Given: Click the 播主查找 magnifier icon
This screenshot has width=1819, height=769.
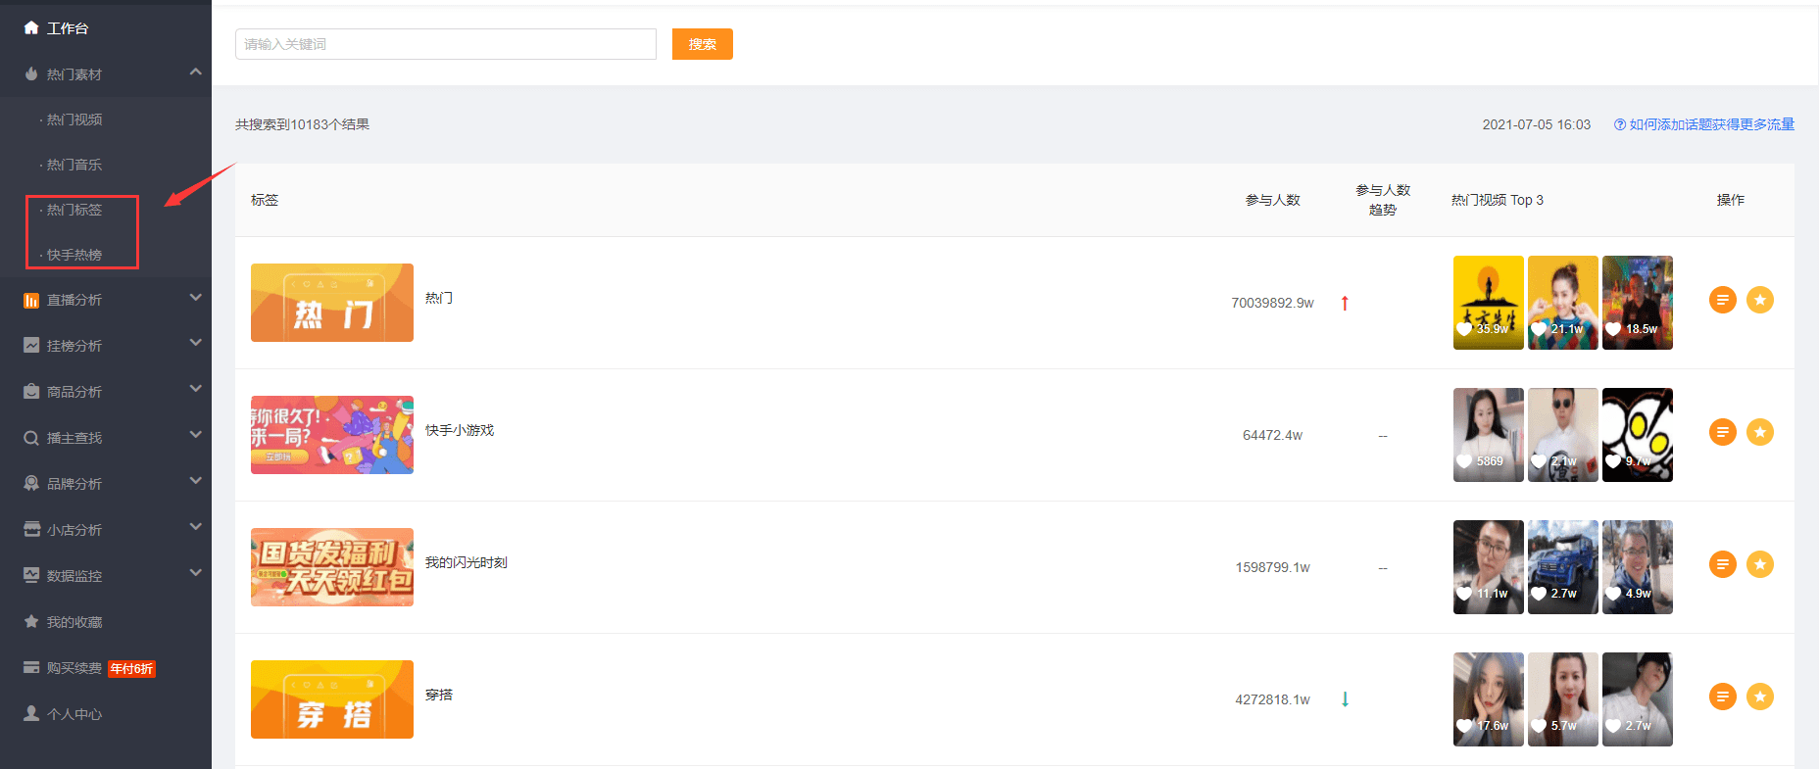Looking at the screenshot, I should point(31,438).
